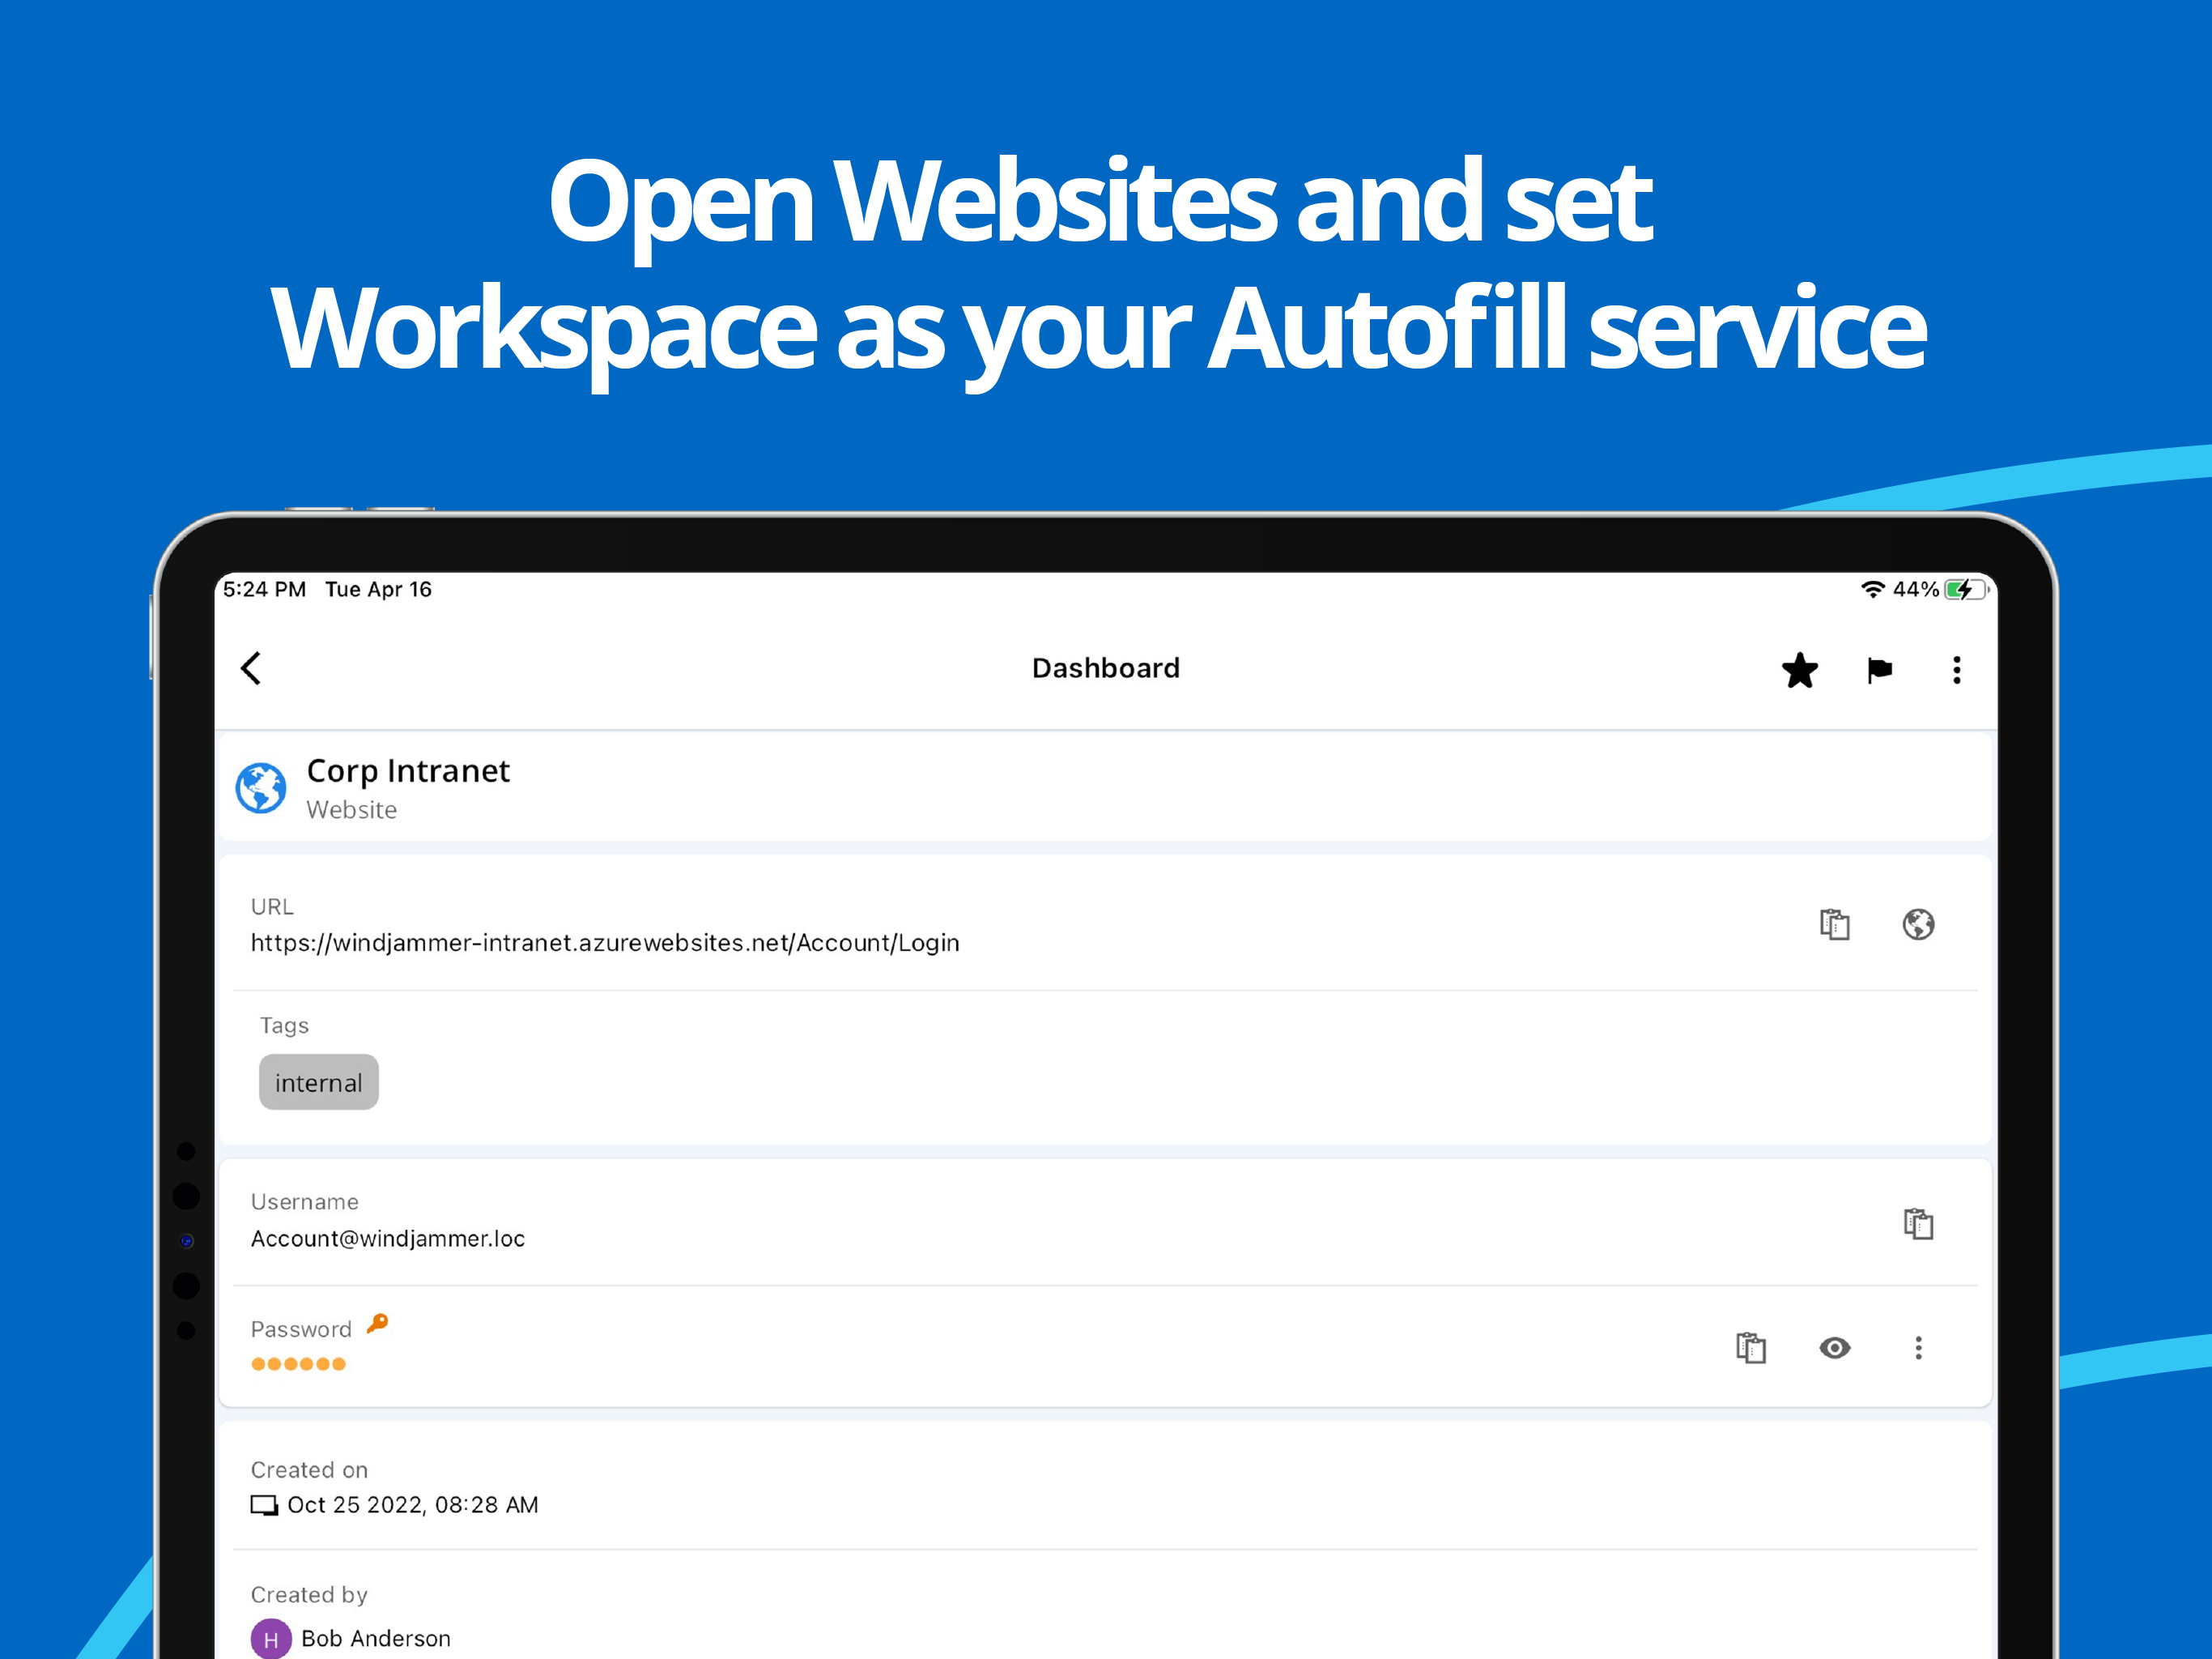Screen dimensions: 2212x1659
Task: Select the internal tag chip
Action: (x=318, y=1083)
